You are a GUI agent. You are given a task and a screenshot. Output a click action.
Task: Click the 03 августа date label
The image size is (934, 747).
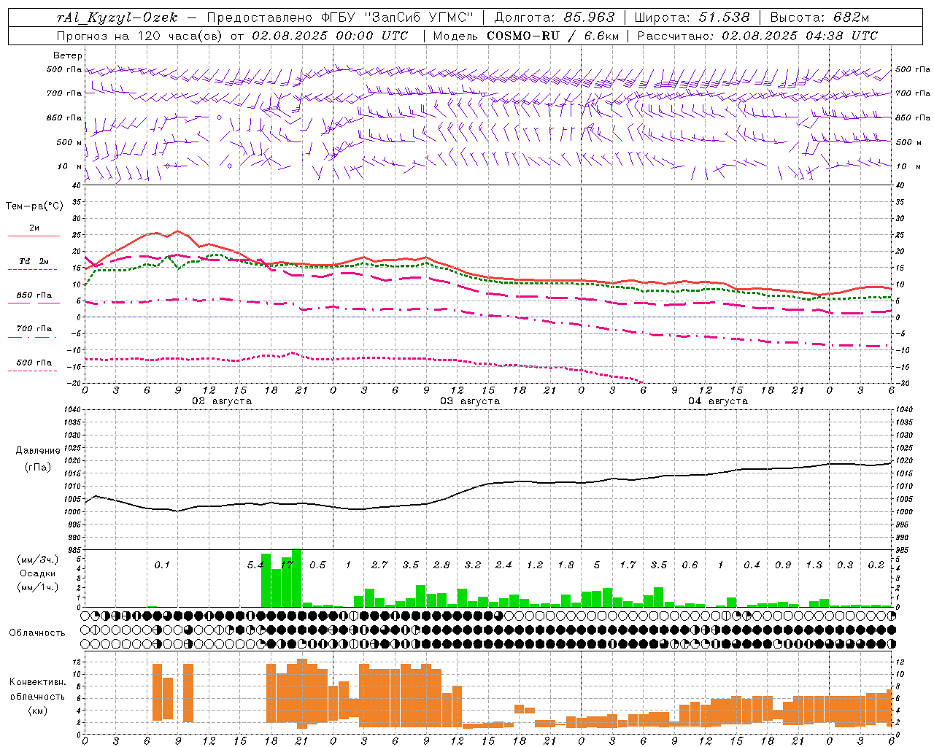point(470,401)
